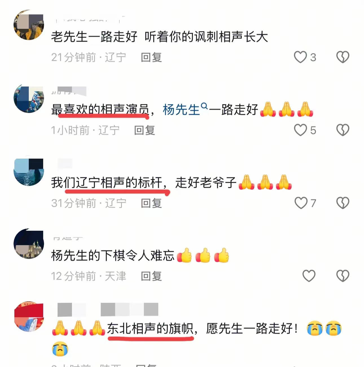This screenshot has height=367, width=364.
Task: Open avatar of 最喜欢的相声演员 commenter
Action: (x=28, y=98)
